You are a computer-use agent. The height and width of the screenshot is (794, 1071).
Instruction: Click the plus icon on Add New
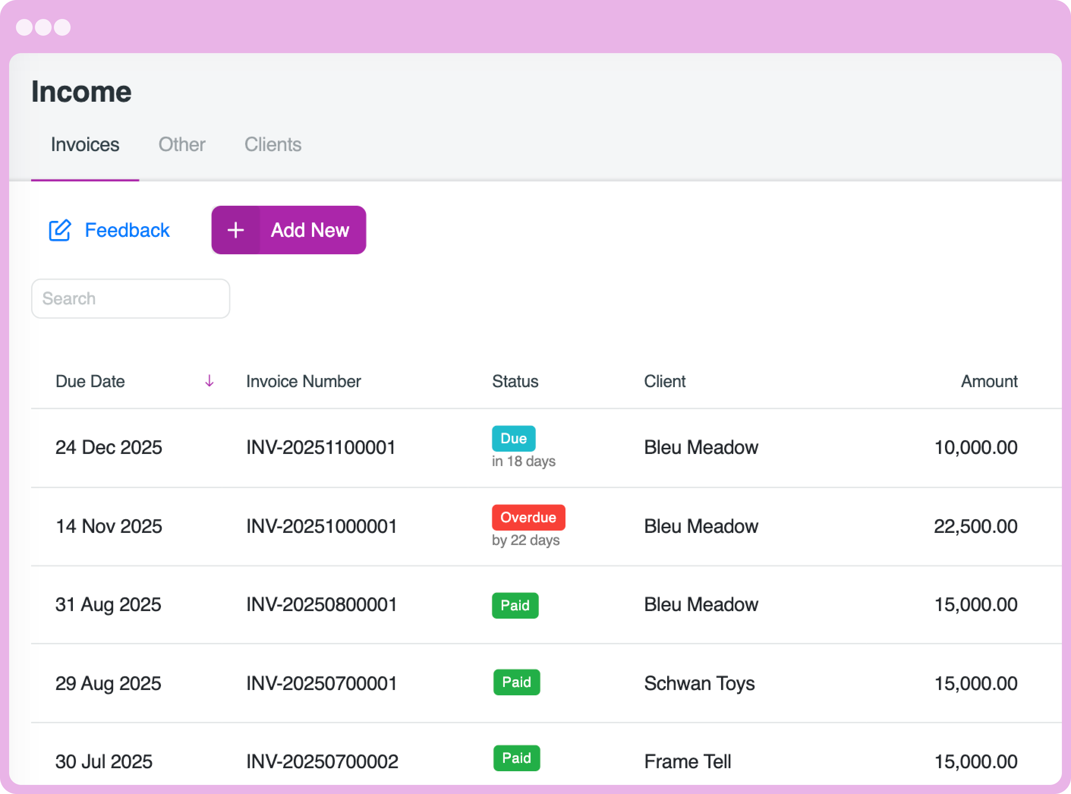pyautogui.click(x=235, y=230)
